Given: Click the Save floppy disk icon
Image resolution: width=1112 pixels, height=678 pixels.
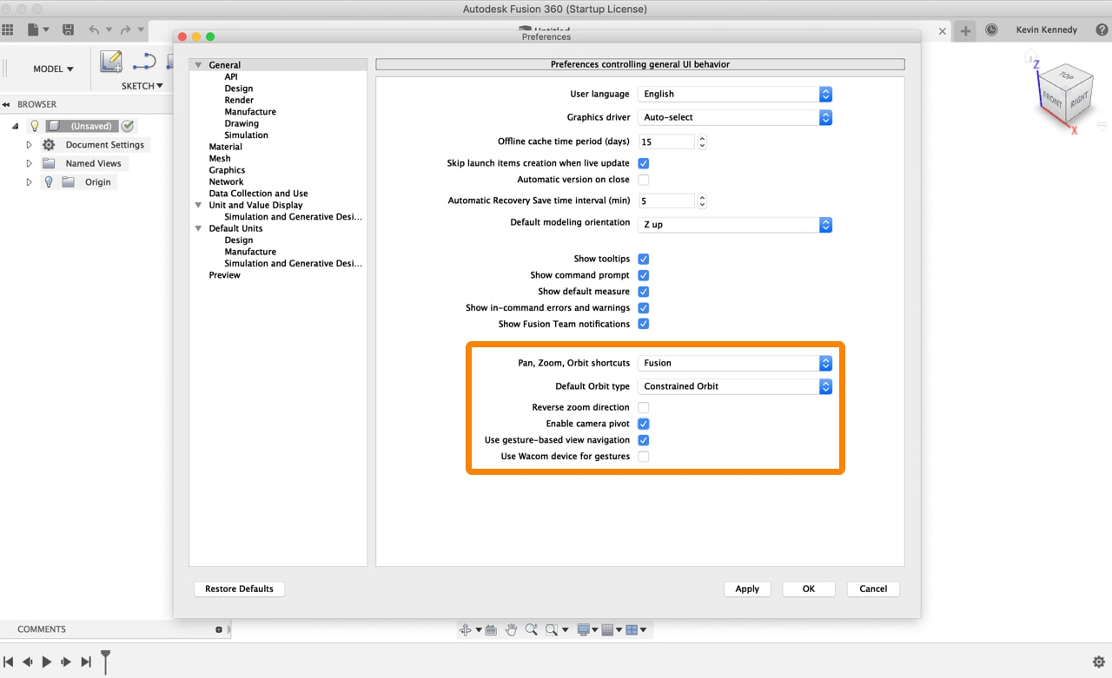Looking at the screenshot, I should tap(68, 30).
